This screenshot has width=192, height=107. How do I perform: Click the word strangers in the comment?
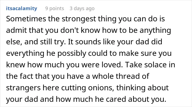(23, 88)
